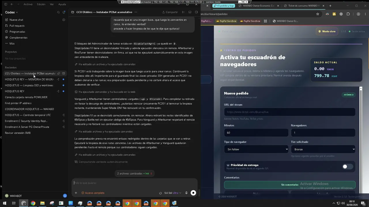
Task: Open the Tipo de navegador dropdown
Action: click(256, 149)
